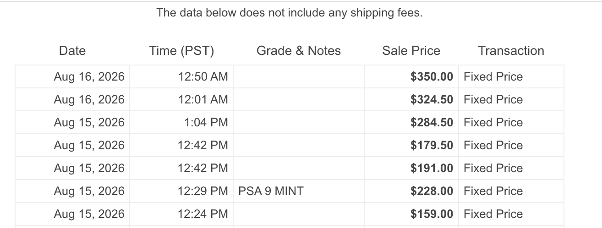Click the 12:01 AM time cell
Viewport: 602px width, 228px height.
click(x=181, y=99)
